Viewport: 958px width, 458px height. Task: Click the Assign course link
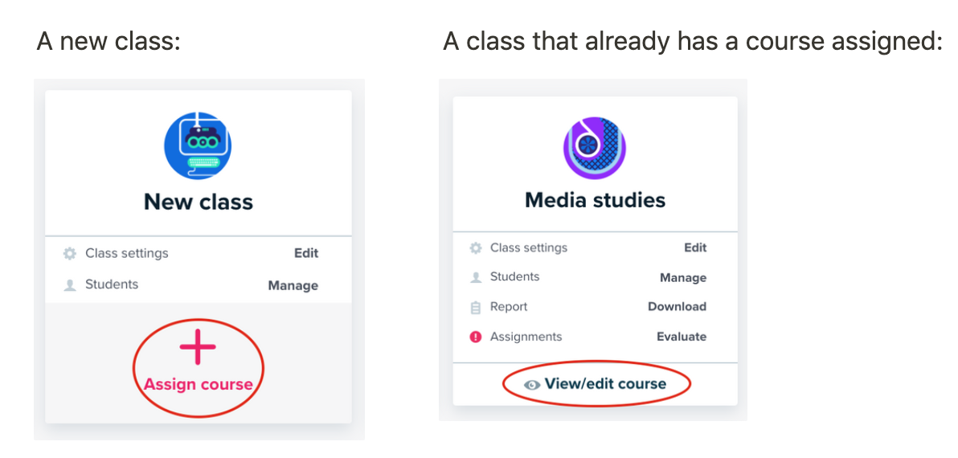click(x=199, y=384)
